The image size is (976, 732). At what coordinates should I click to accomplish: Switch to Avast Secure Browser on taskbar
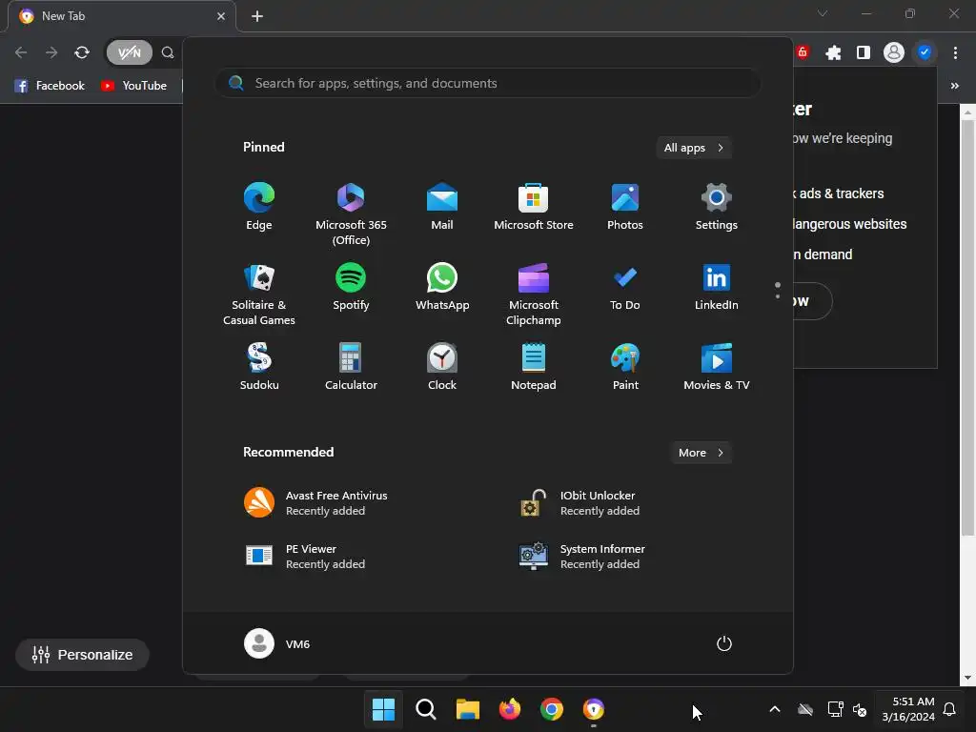coord(594,709)
